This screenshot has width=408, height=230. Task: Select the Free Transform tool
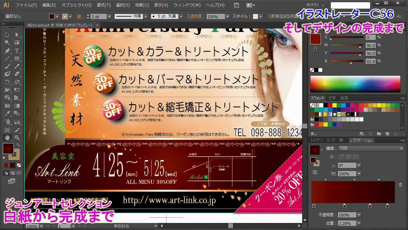point(17,90)
